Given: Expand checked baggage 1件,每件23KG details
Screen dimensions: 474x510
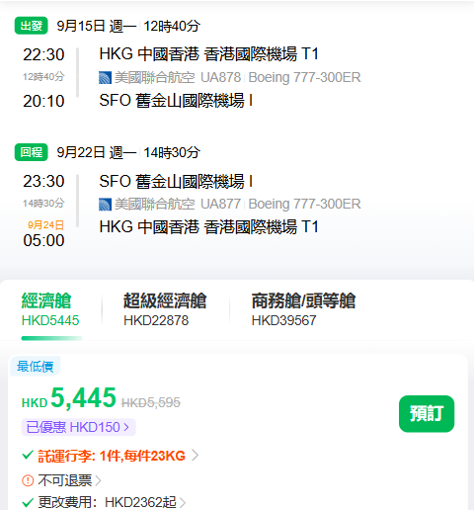Looking at the screenshot, I should (118, 456).
